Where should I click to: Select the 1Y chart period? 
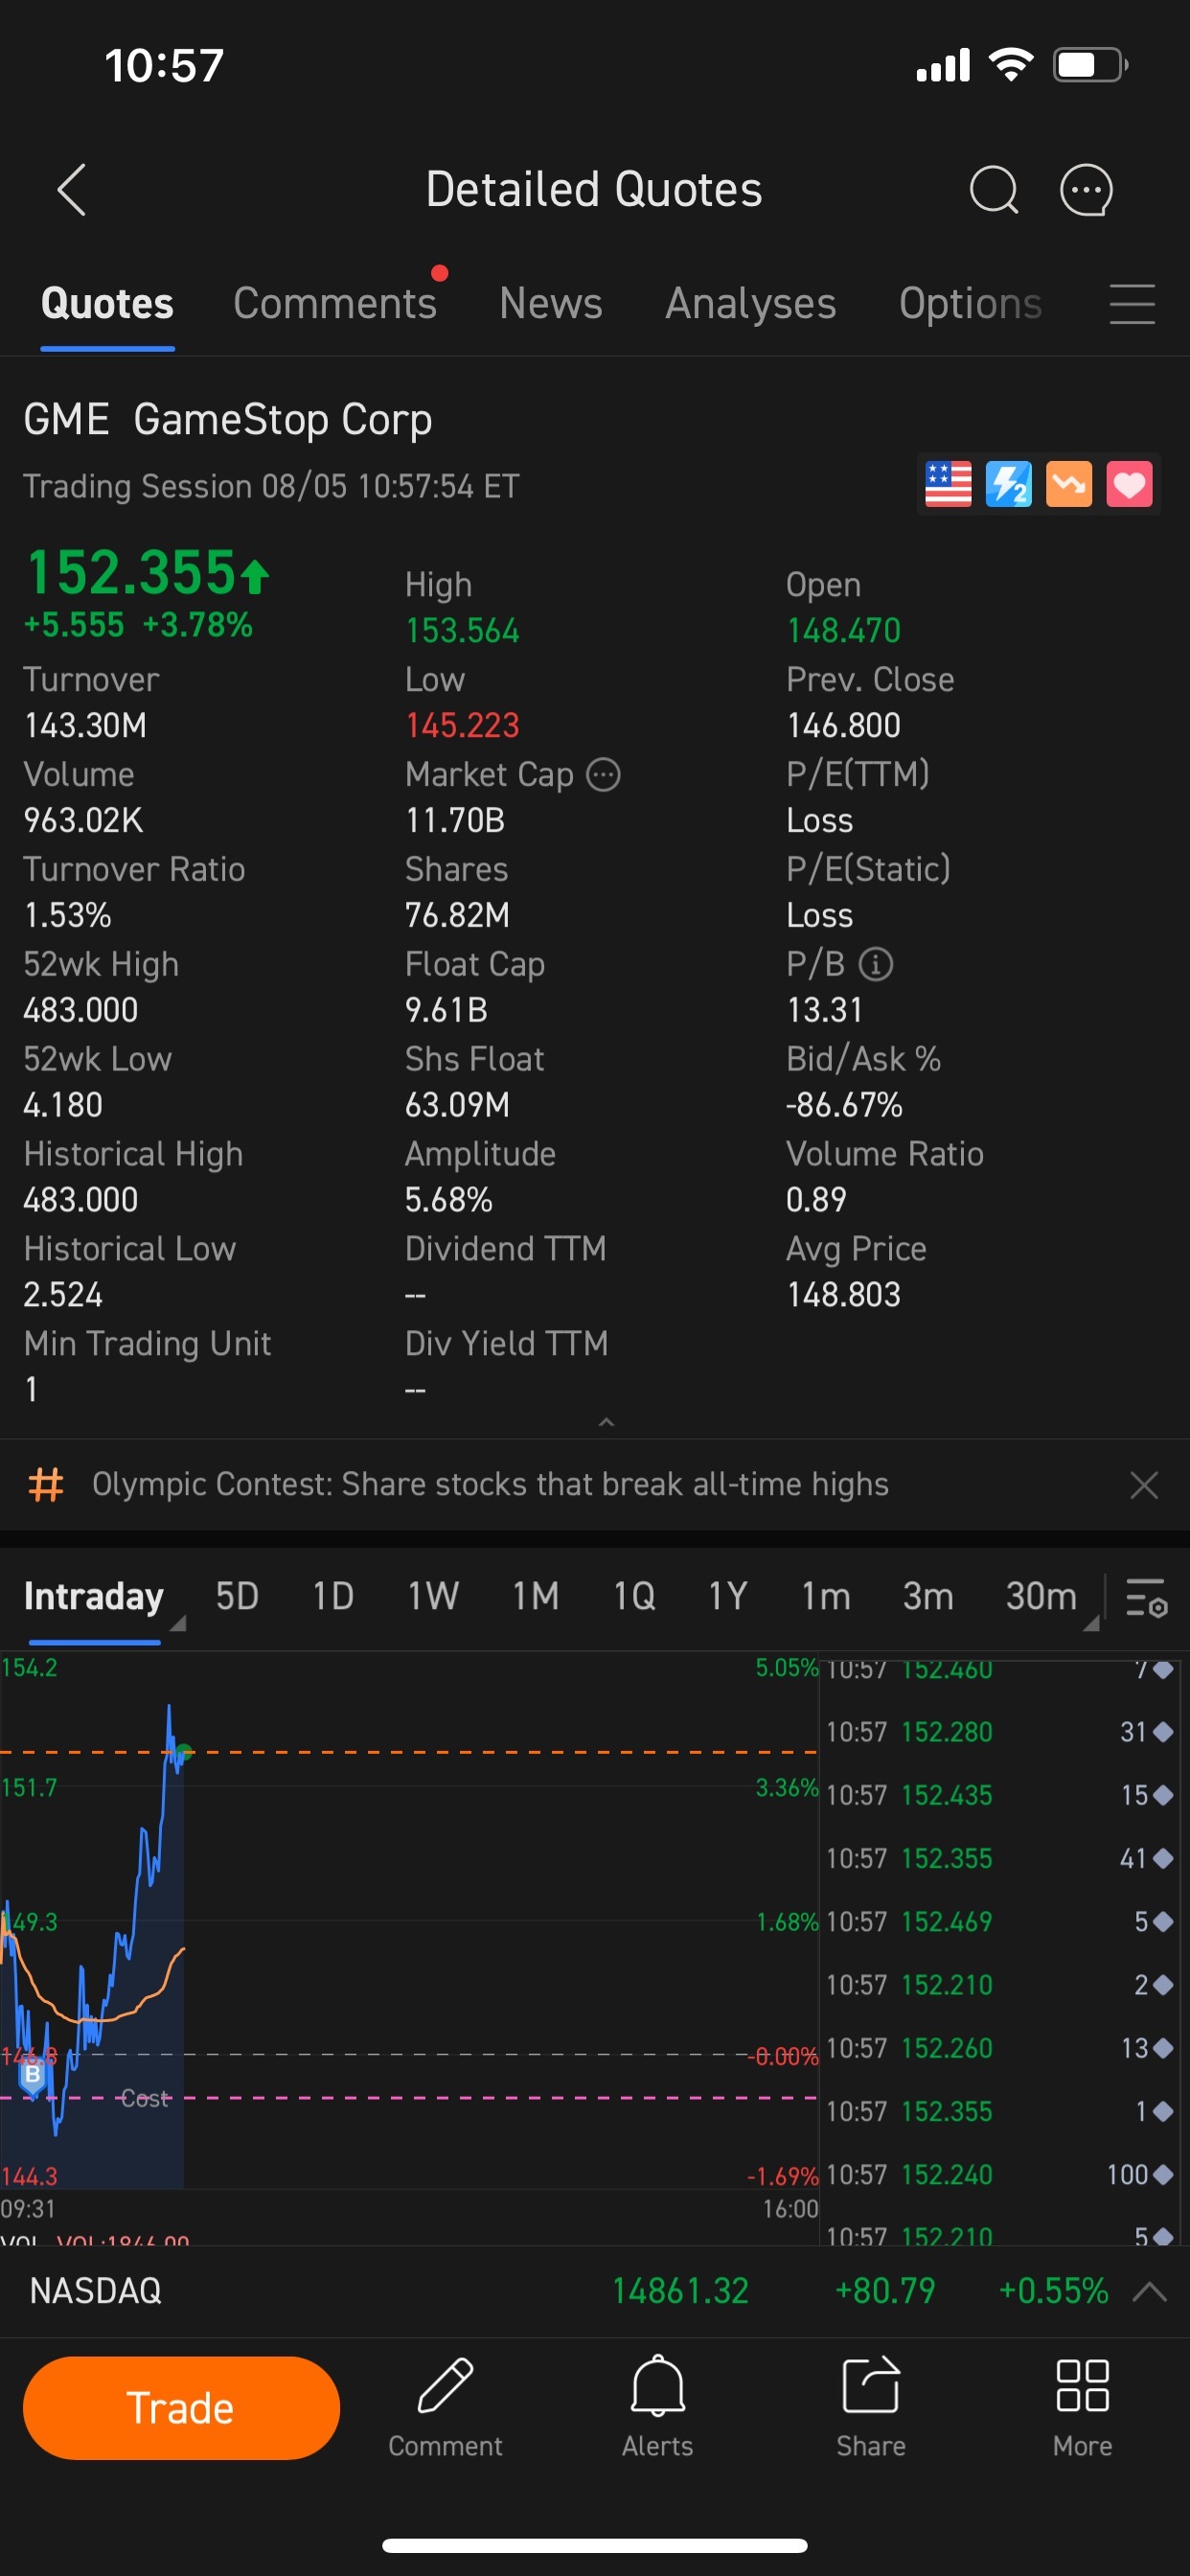728,1597
